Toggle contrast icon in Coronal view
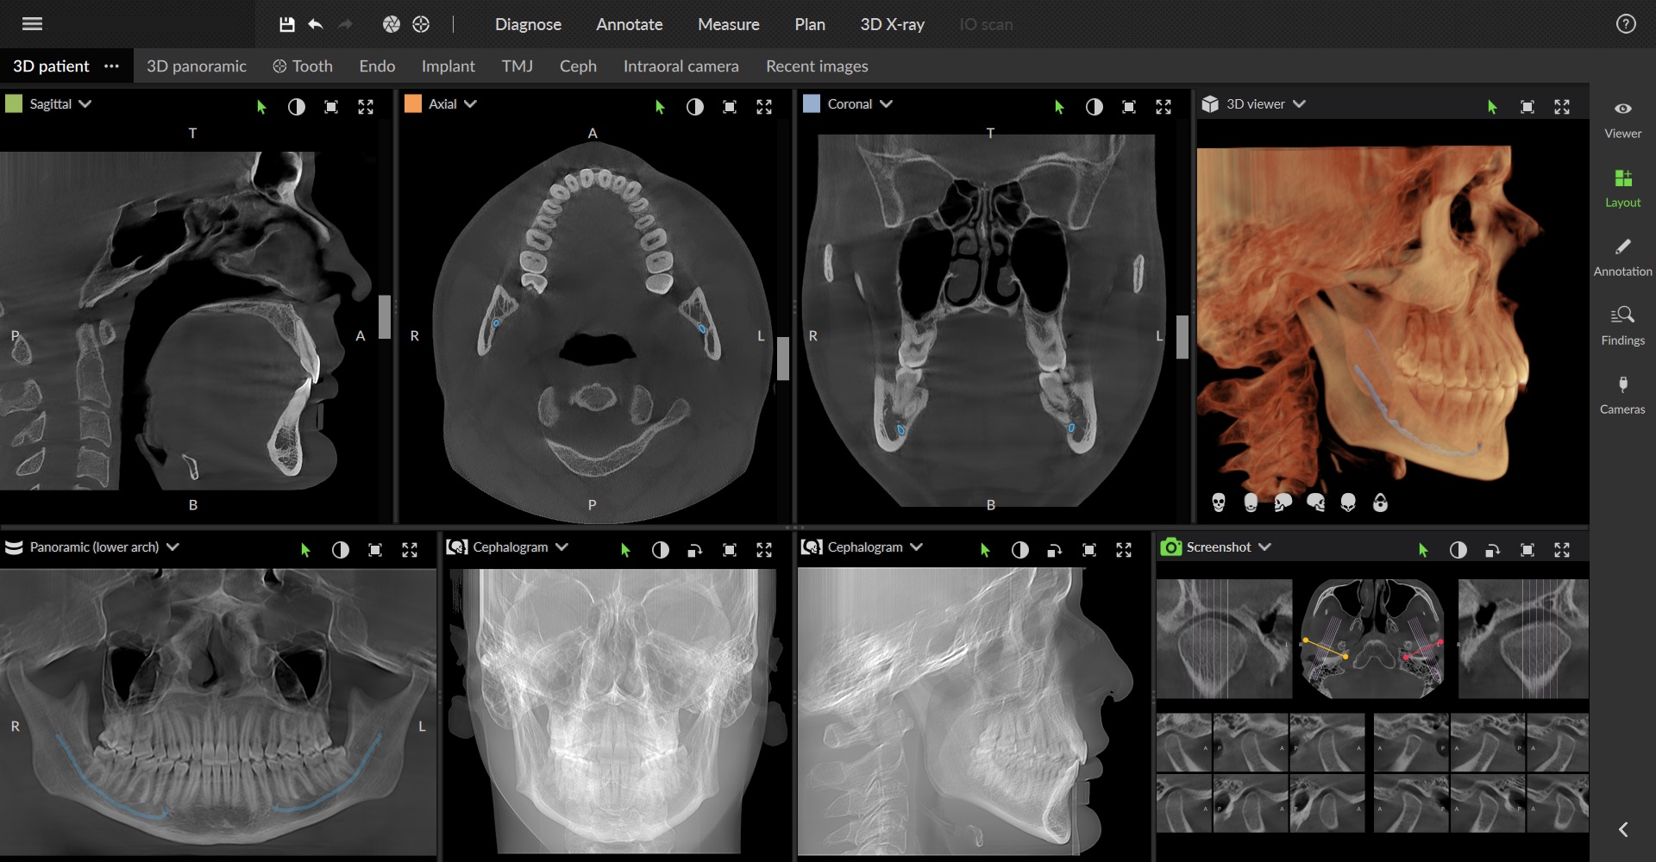 (x=1094, y=107)
